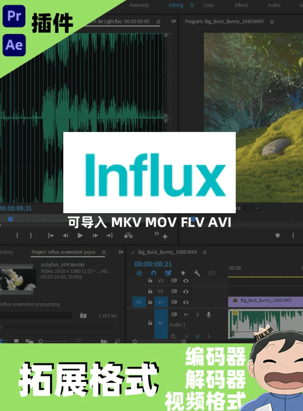Hide track V1 output eye
Image resolution: width=303 pixels, height=411 pixels.
pos(186,302)
